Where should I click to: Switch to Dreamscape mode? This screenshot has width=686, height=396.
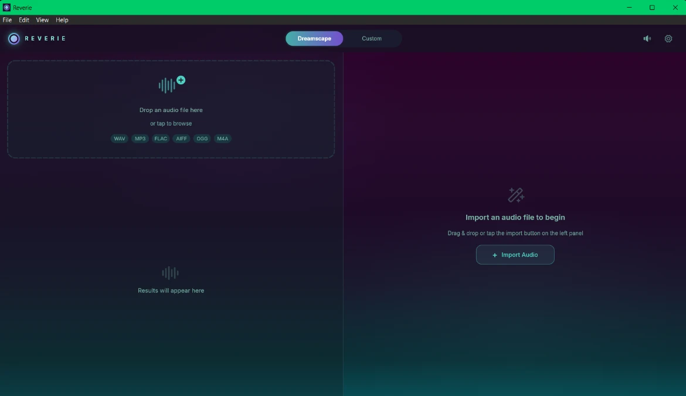tap(314, 39)
